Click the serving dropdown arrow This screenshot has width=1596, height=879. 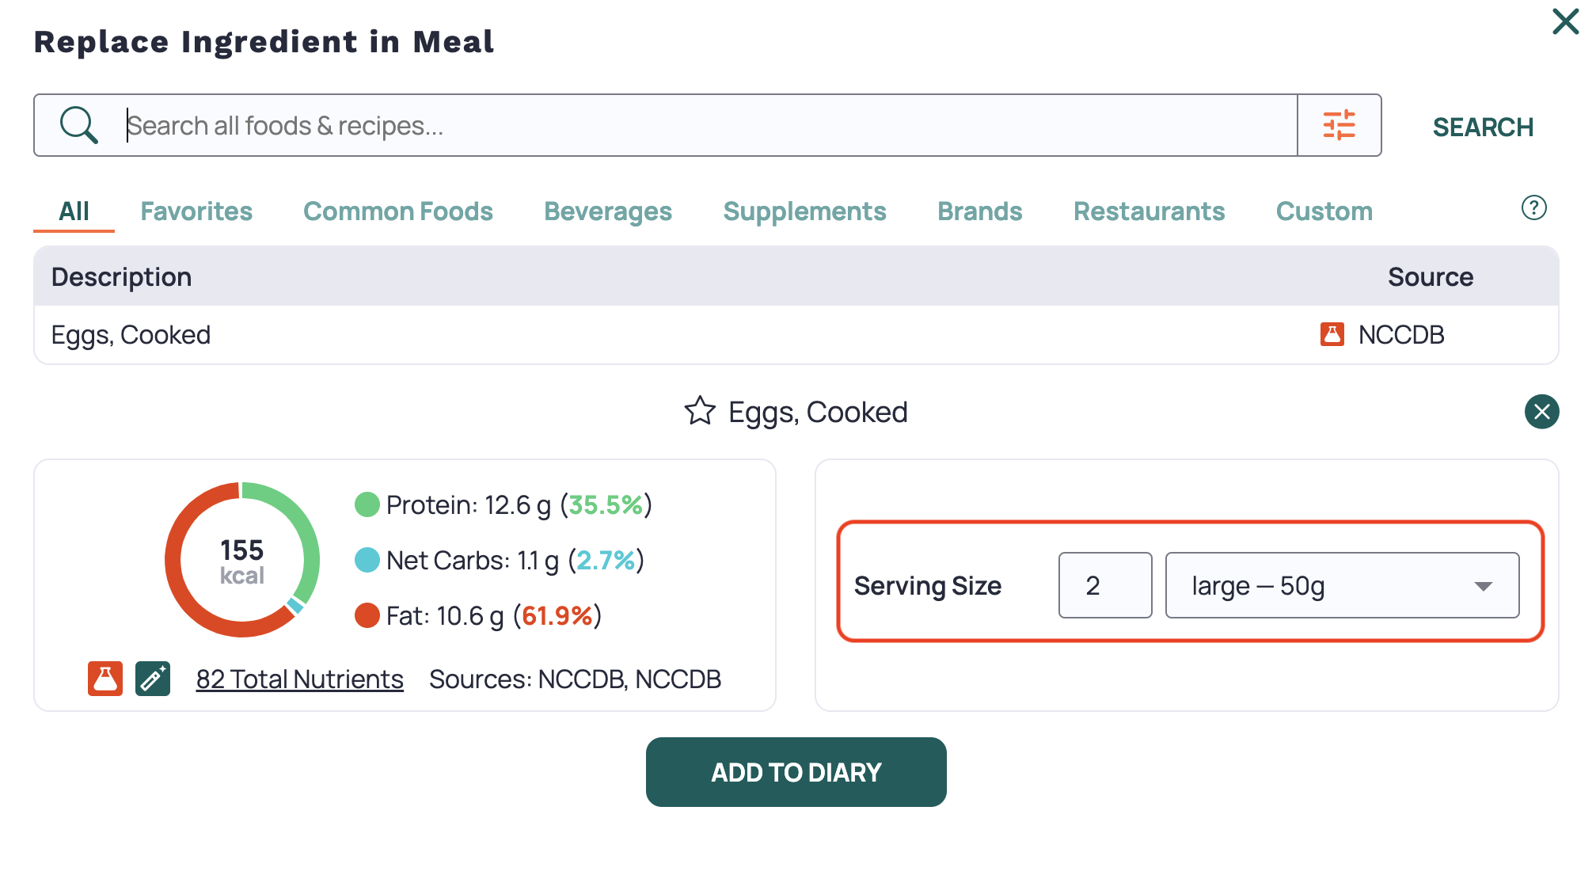(1484, 586)
